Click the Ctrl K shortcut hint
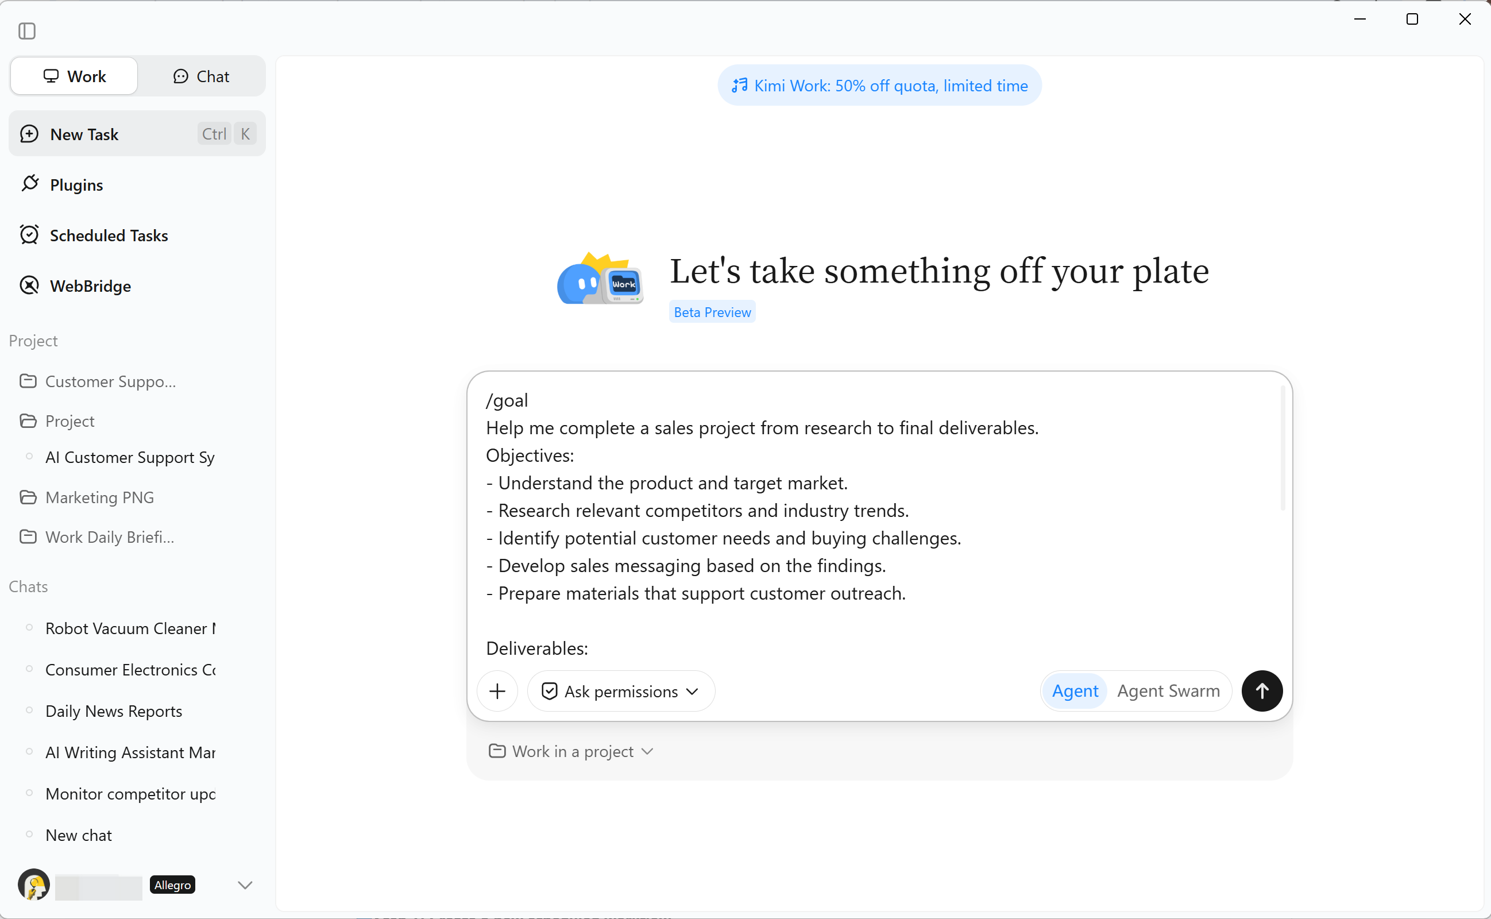The width and height of the screenshot is (1491, 919). tap(227, 134)
